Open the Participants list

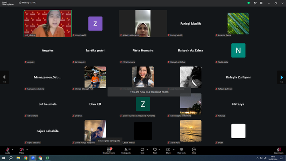click(x=126, y=151)
